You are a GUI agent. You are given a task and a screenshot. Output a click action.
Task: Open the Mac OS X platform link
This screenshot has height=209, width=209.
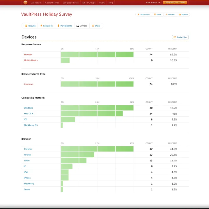(x=29, y=114)
